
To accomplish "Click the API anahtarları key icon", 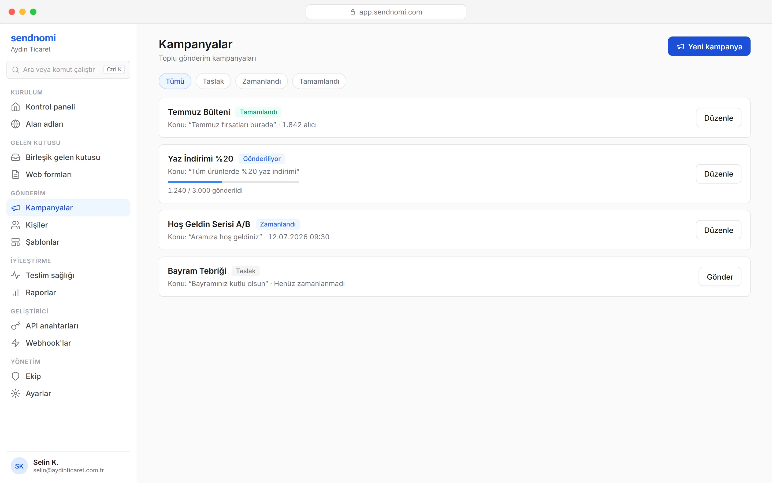I will pos(15,326).
